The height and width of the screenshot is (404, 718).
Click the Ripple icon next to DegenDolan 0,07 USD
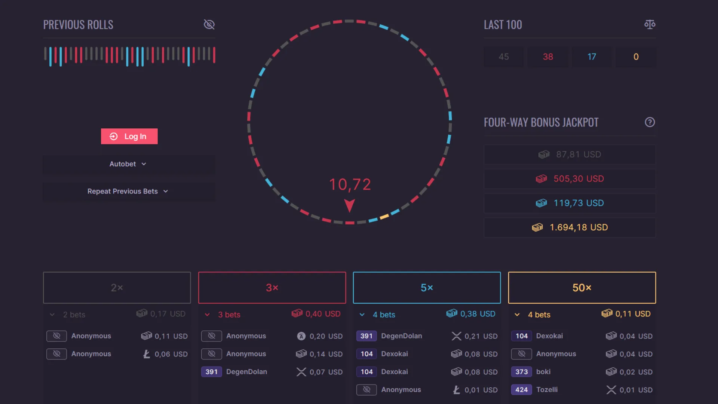(x=301, y=371)
